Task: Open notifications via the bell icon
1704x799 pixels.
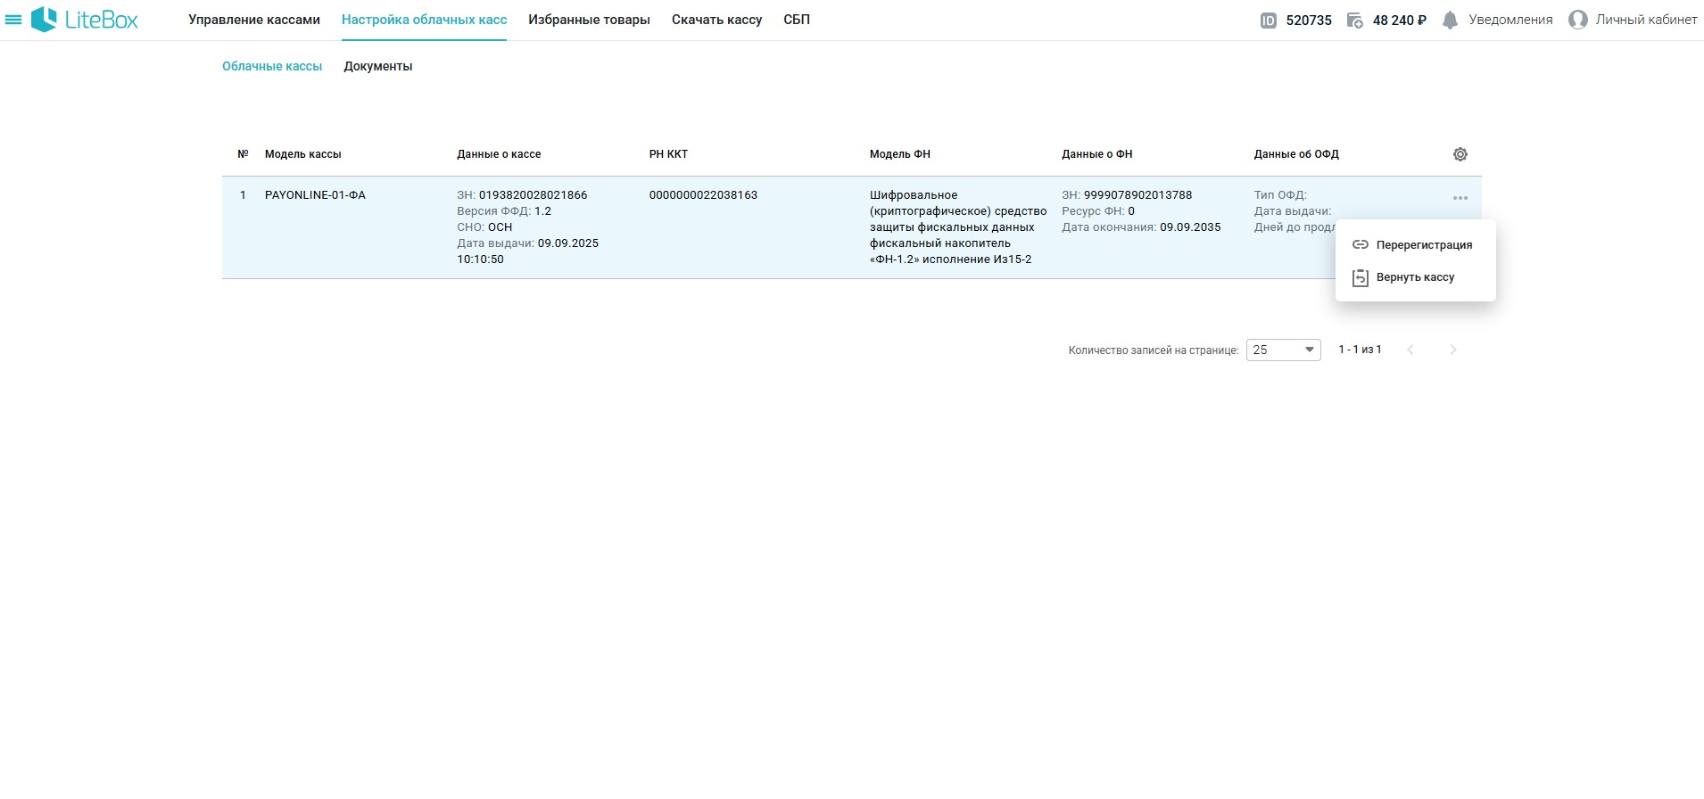Action: click(x=1450, y=21)
